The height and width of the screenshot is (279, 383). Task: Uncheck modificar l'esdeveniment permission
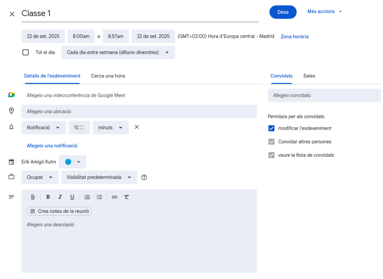(272, 128)
